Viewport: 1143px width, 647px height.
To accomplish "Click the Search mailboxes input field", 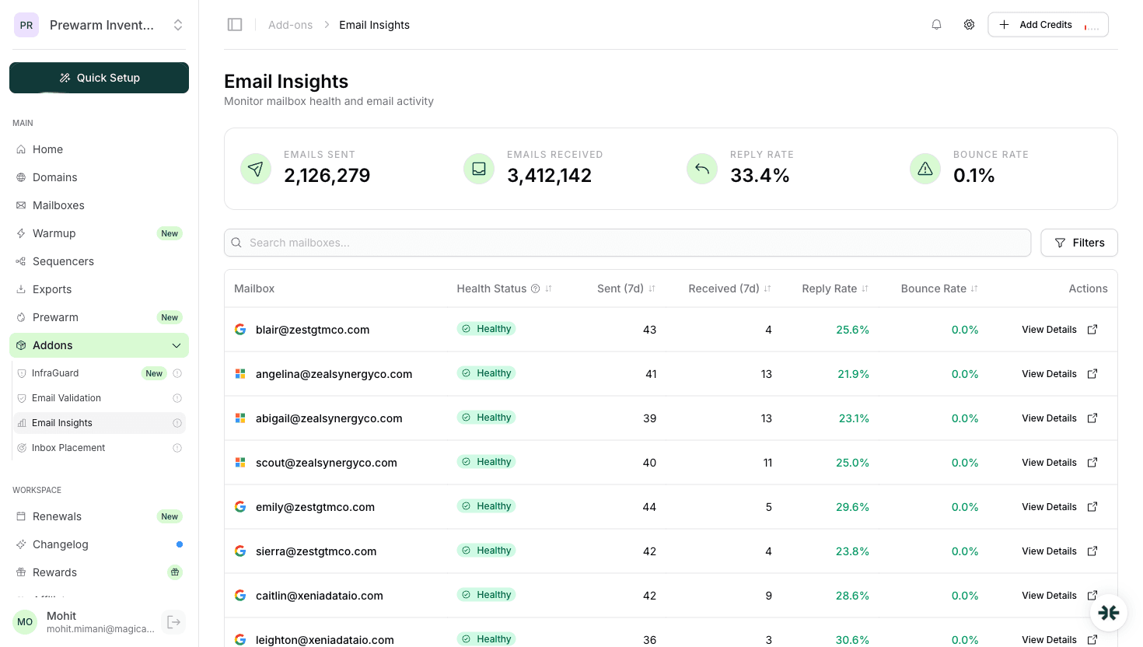I will [627, 242].
